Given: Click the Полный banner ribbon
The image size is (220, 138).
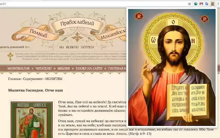Looking at the screenshot, I should pyautogui.click(x=38, y=33).
